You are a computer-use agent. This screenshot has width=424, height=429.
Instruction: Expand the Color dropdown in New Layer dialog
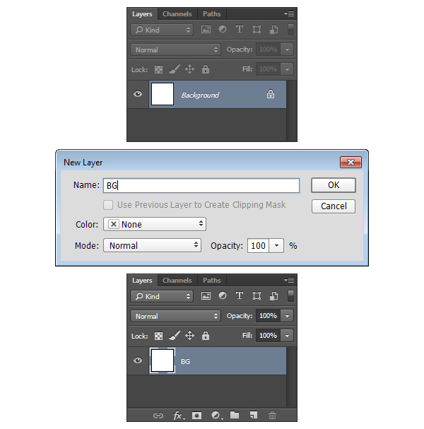click(154, 224)
